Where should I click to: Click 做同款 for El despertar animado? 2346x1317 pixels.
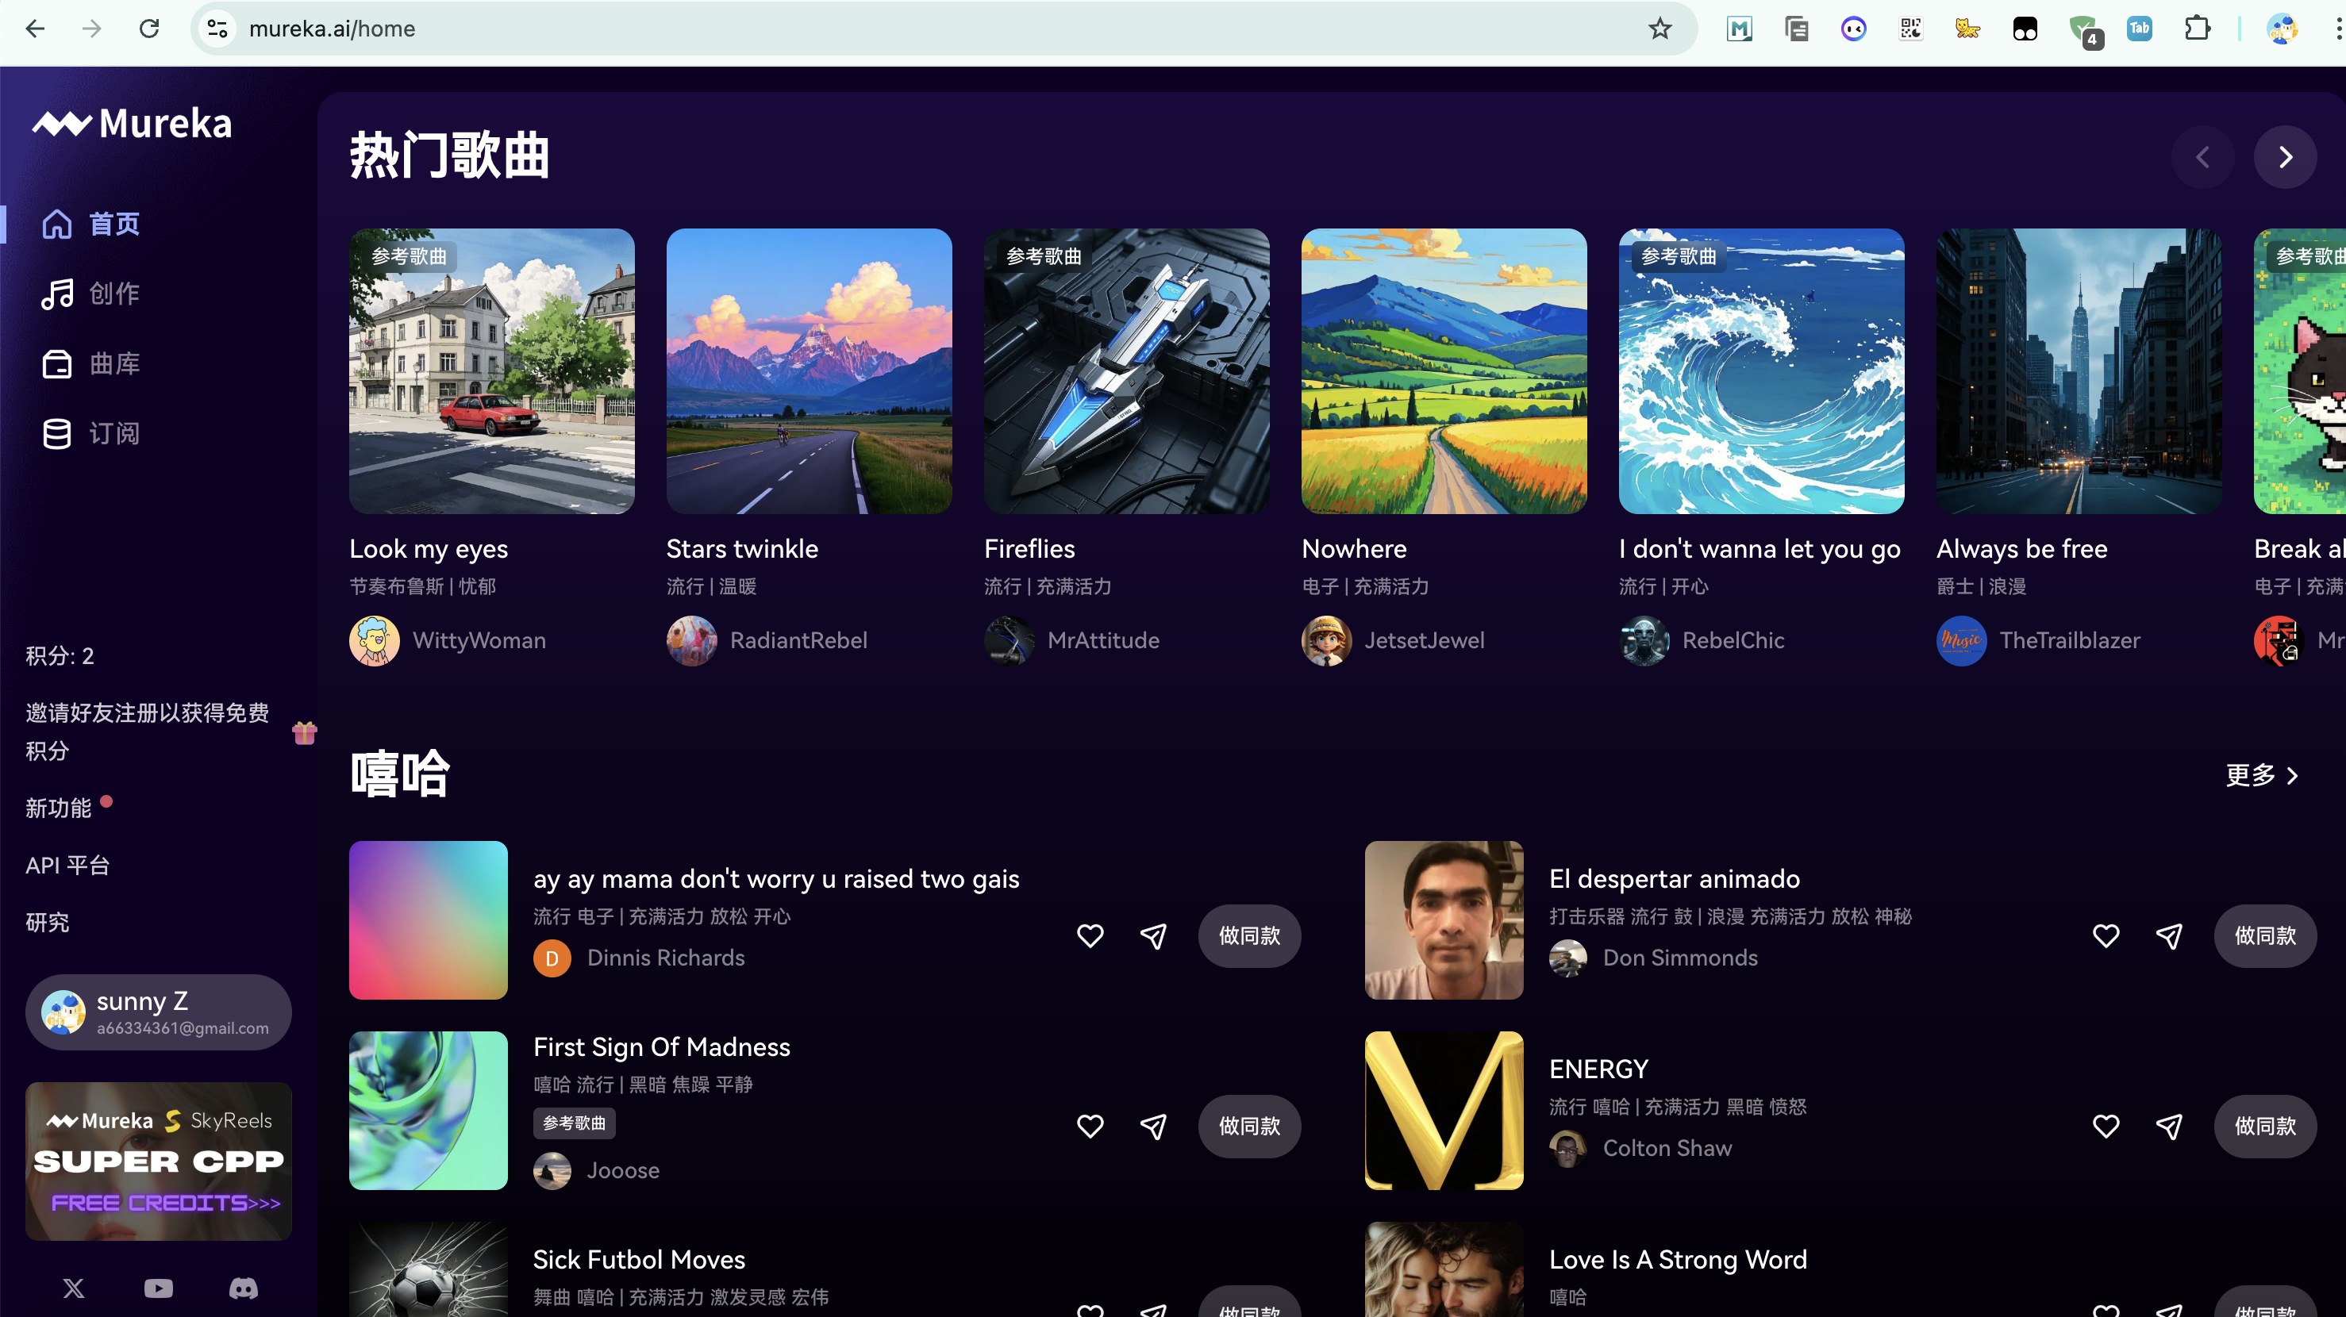tap(2265, 935)
